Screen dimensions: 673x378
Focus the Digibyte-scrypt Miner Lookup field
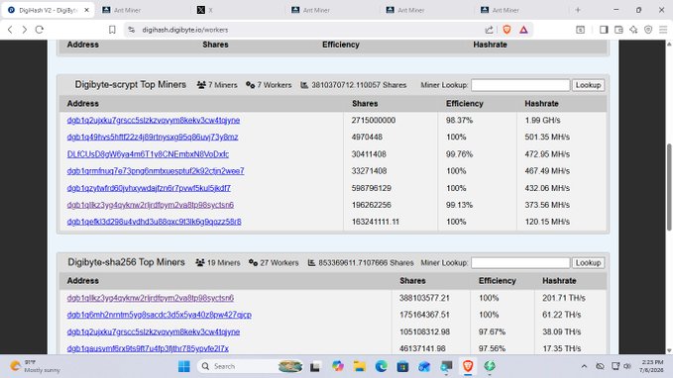click(520, 85)
